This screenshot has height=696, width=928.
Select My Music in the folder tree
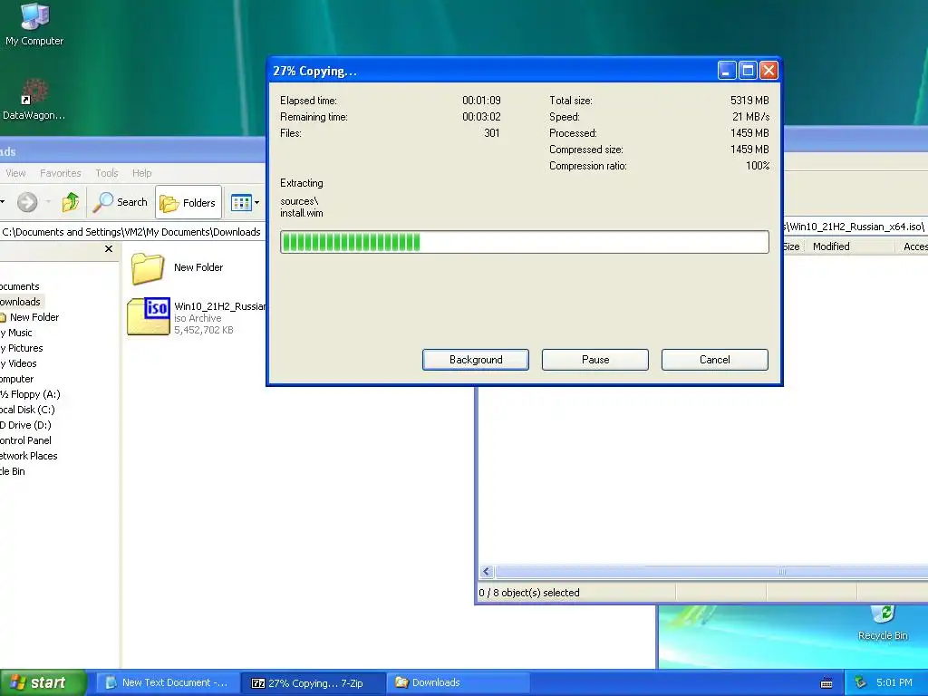tap(16, 333)
